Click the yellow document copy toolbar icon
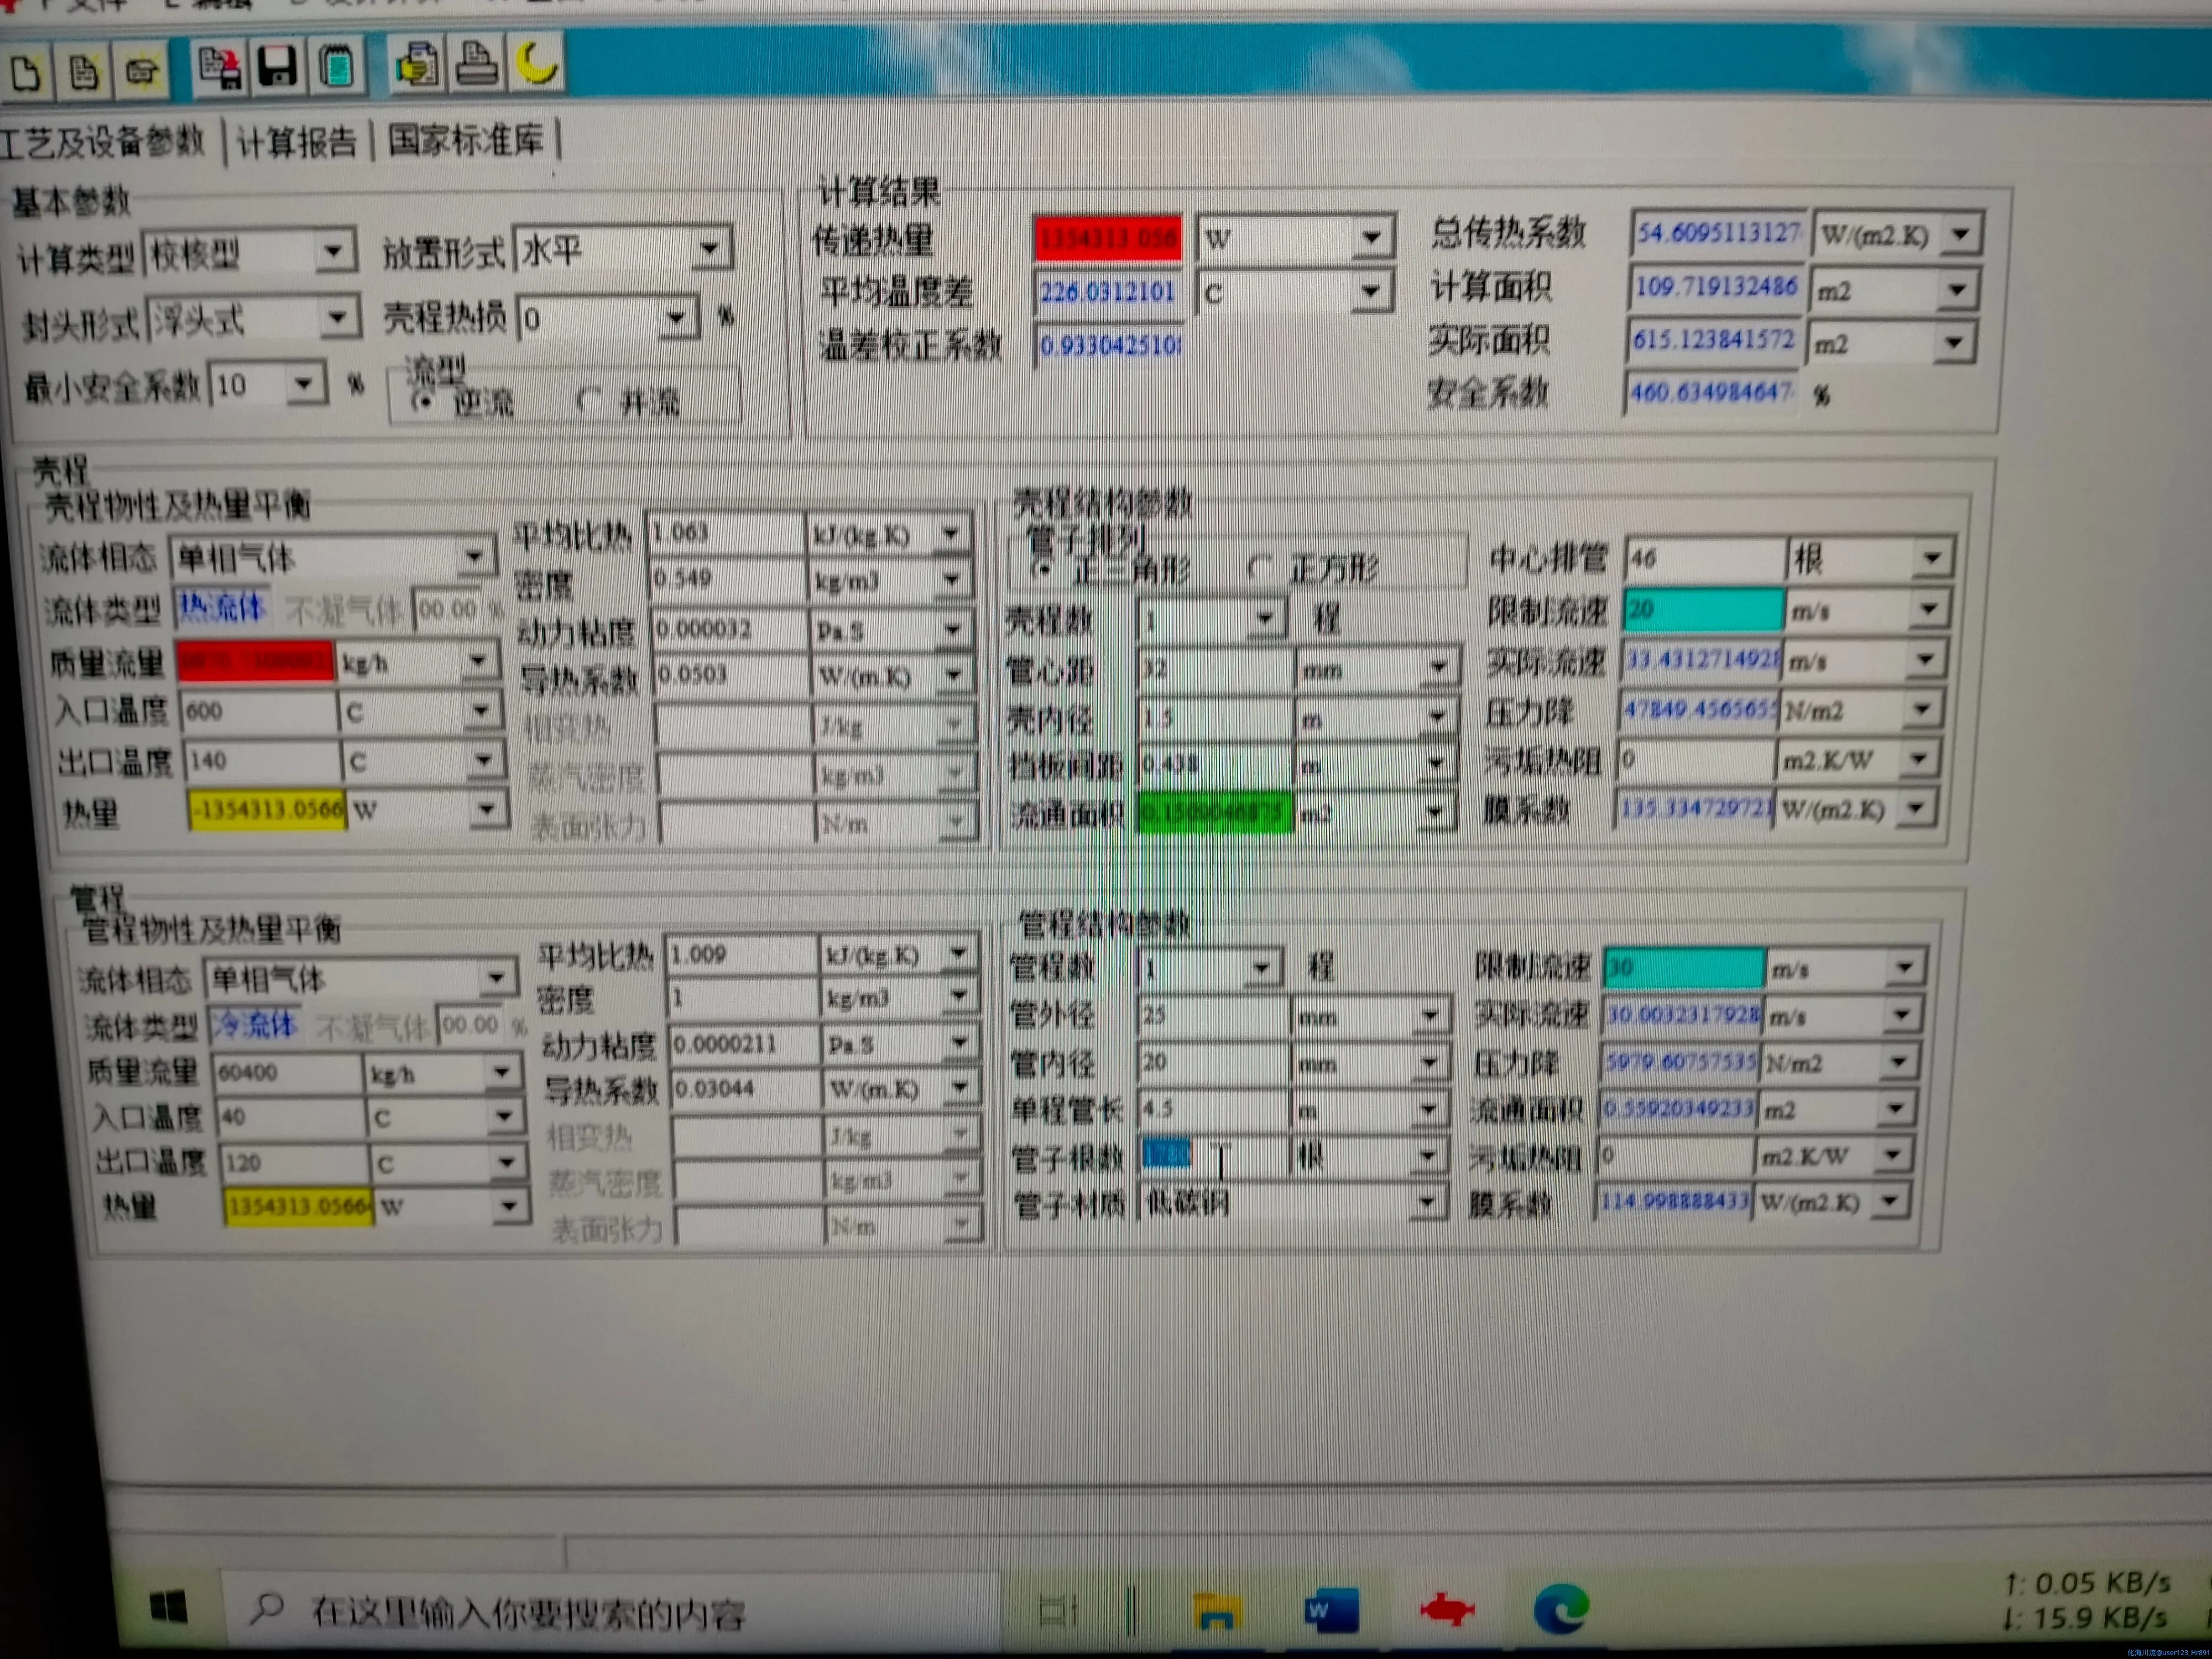The image size is (2212, 1659). point(417,65)
